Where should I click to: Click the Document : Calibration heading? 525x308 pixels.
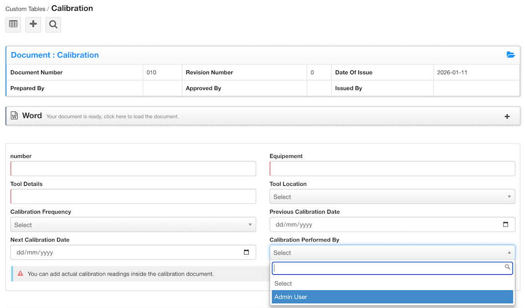tap(55, 55)
